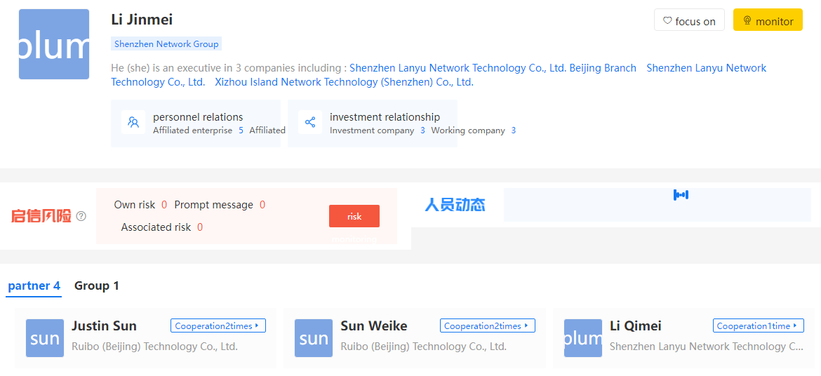Click the heart icon in focus on
This screenshot has height=376, width=821.
point(667,21)
